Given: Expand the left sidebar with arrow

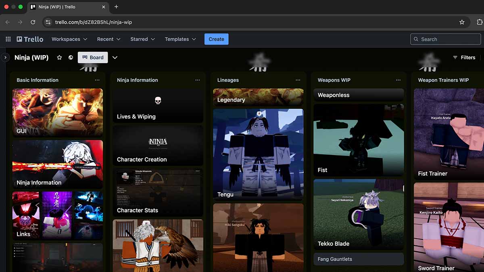Looking at the screenshot, I should click(x=5, y=58).
